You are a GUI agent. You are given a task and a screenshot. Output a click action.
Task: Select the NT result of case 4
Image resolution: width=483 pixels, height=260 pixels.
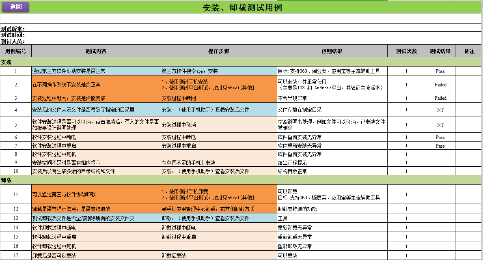click(440, 110)
